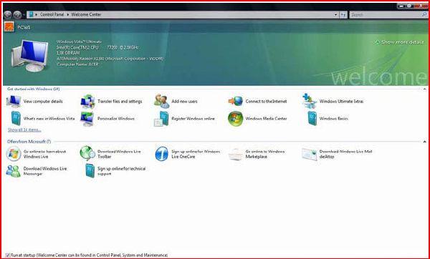Click Control Panel in the breadcrumb
Viewport: 430px width, 259px height.
52,14
